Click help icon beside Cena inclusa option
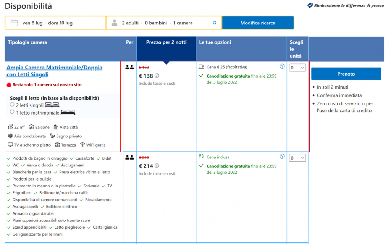 pos(282,157)
